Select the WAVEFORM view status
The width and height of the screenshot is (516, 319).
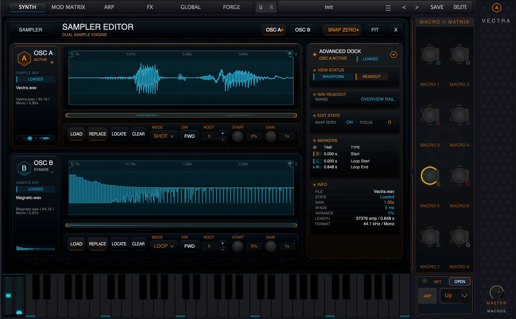333,76
